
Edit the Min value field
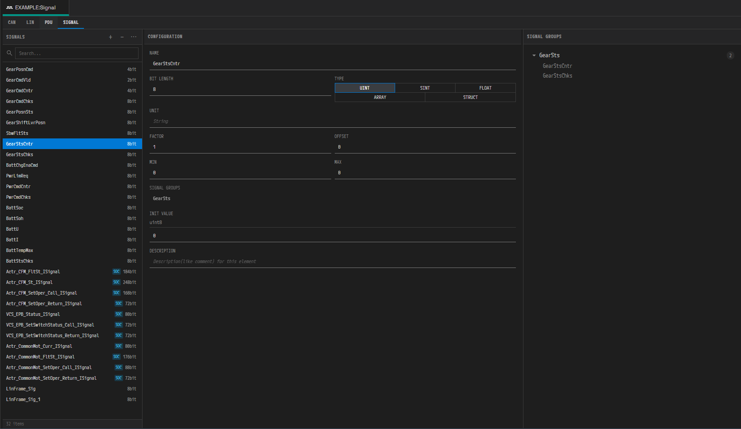click(240, 173)
